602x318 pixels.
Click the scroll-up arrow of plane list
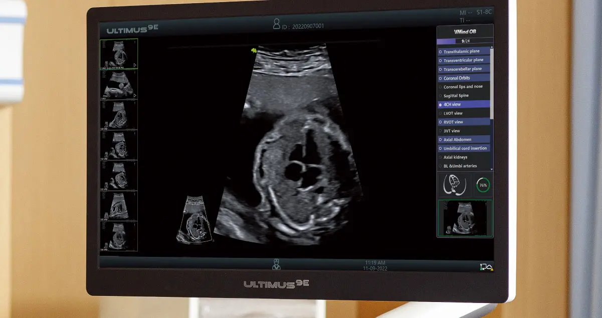[492, 48]
